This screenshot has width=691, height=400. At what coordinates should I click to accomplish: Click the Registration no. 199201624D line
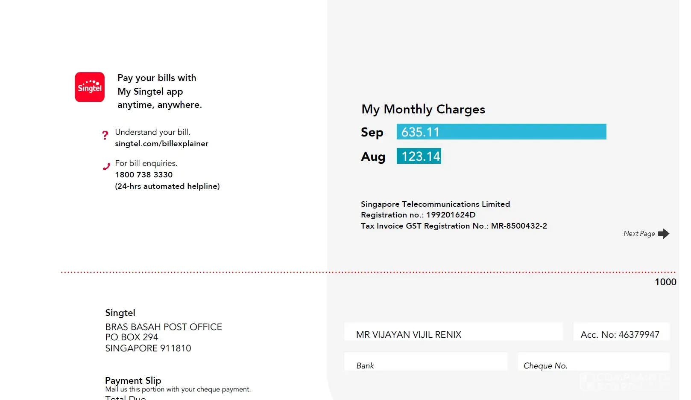coord(418,215)
